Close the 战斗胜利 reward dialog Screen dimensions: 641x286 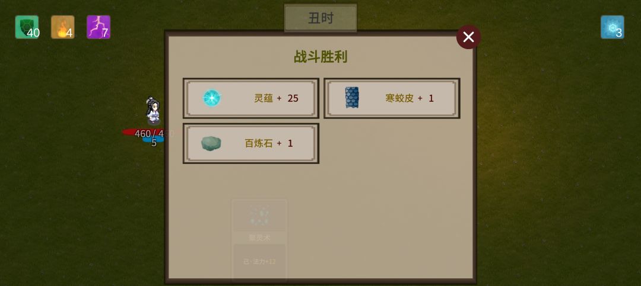click(x=468, y=37)
